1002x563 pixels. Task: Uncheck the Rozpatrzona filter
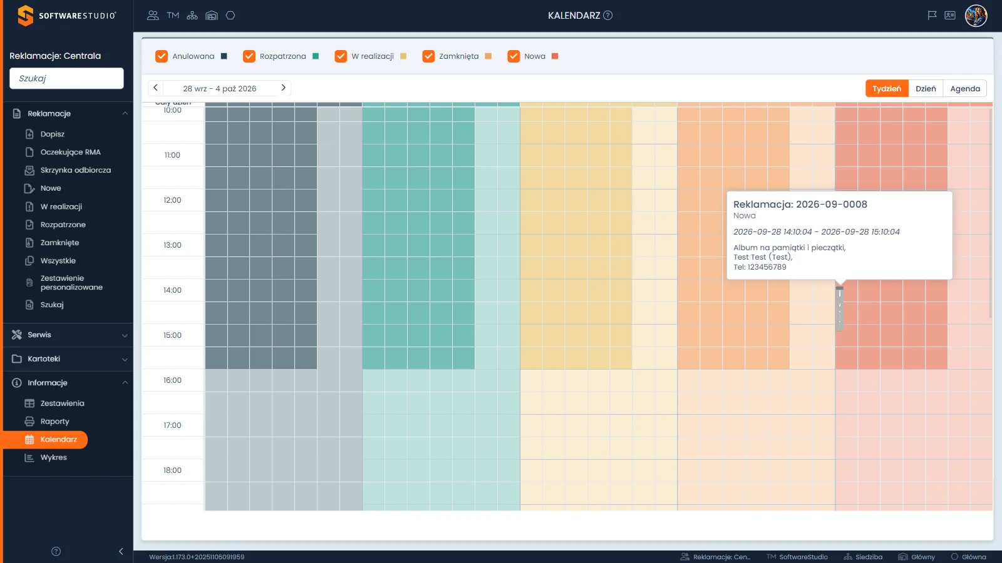(249, 56)
